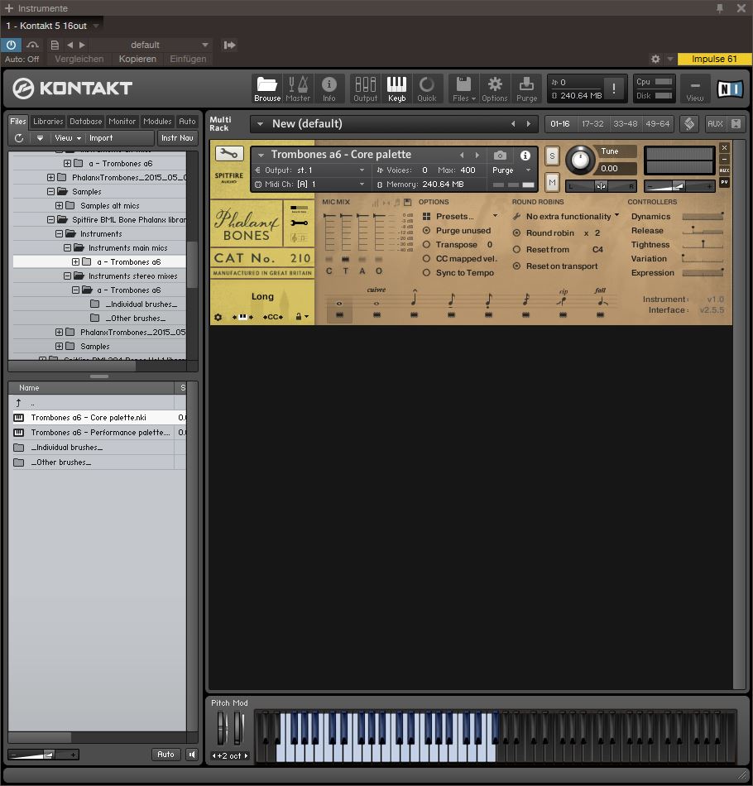
Task: Click the Instr Nav button
Action: pos(177,138)
